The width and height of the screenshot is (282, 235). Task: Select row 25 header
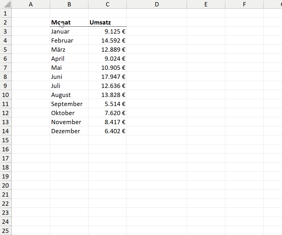[6, 231]
